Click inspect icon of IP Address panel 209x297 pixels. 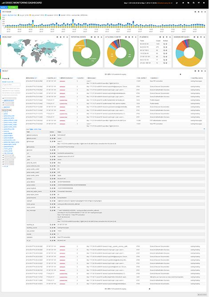pos(160,37)
